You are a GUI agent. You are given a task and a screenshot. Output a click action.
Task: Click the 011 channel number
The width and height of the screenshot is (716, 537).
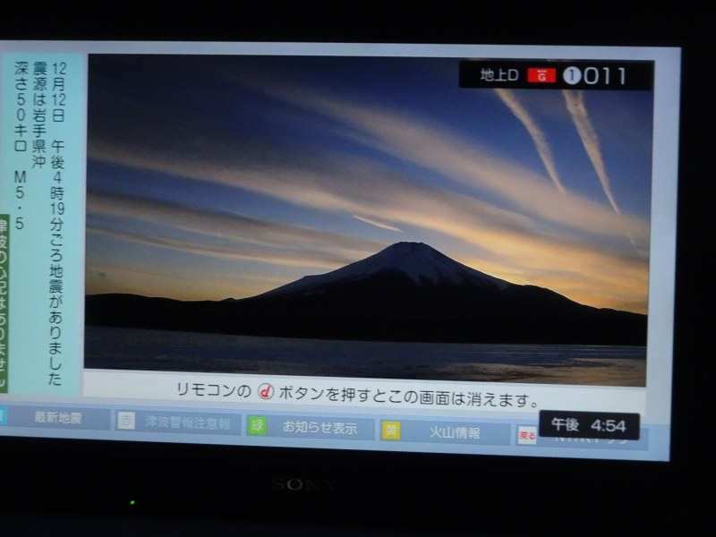click(605, 76)
